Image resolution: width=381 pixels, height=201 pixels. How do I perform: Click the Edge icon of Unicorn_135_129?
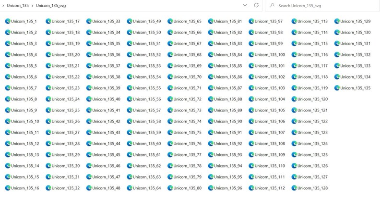coord(337,22)
